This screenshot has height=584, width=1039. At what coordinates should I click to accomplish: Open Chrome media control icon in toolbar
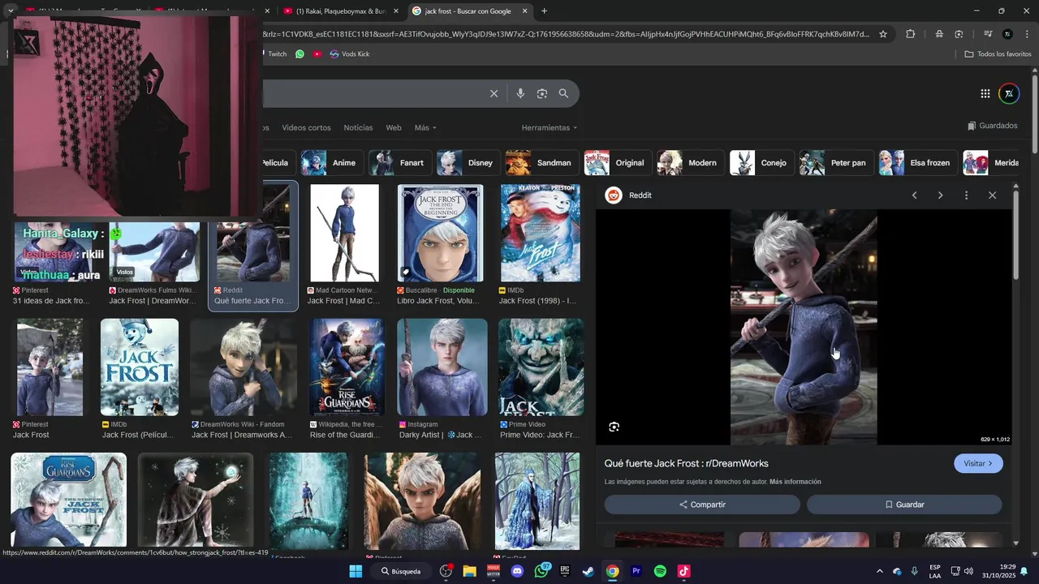click(x=988, y=34)
